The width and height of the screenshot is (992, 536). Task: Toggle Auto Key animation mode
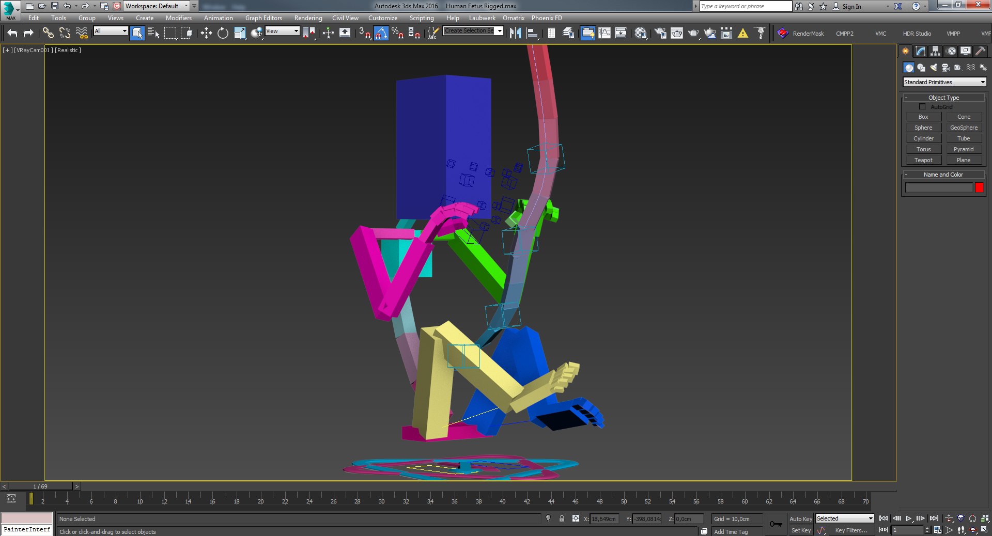[x=800, y=519]
